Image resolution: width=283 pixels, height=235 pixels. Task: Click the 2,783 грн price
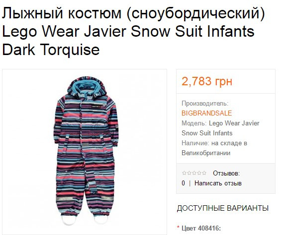click(207, 81)
